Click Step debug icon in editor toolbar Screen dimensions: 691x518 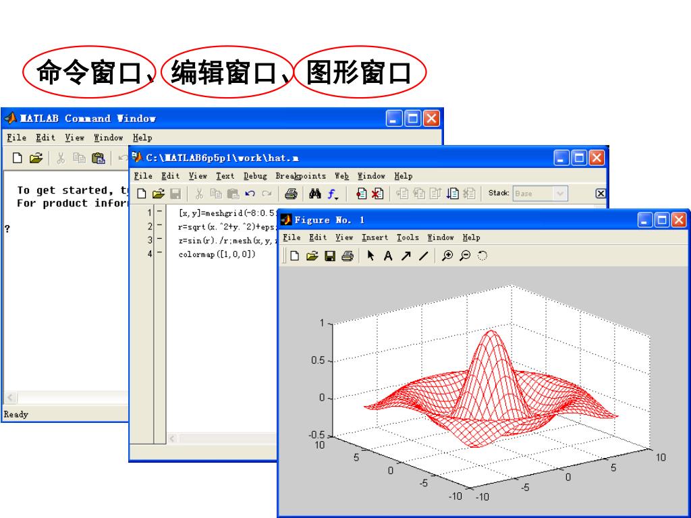click(x=402, y=194)
